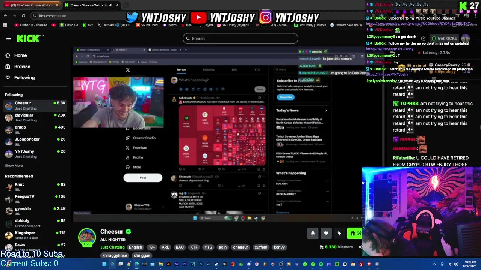The image size is (481, 270).
Task: Click the Kick Search field
Action: click(x=240, y=38)
